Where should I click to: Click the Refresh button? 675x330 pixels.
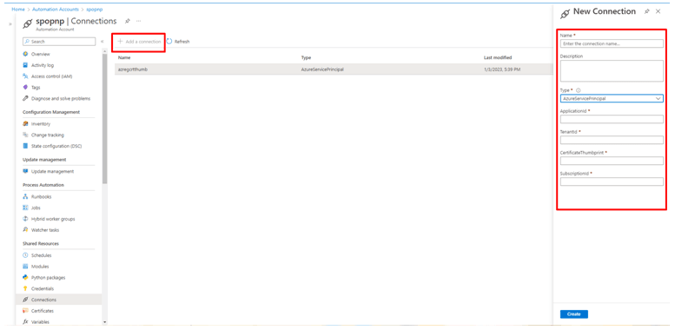pos(178,42)
